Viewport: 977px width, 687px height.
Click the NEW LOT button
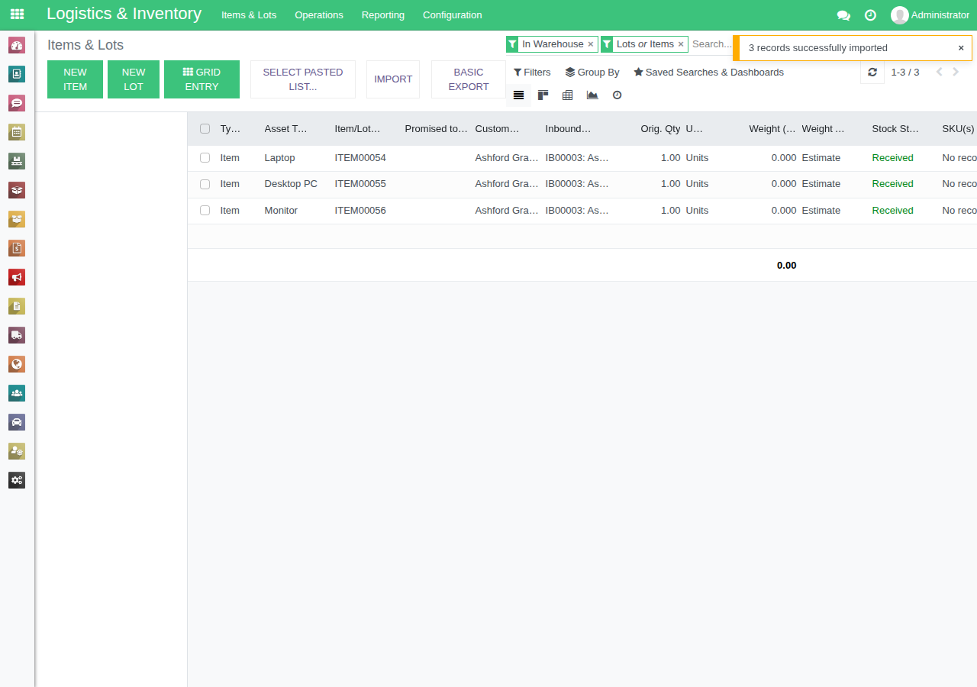point(134,79)
